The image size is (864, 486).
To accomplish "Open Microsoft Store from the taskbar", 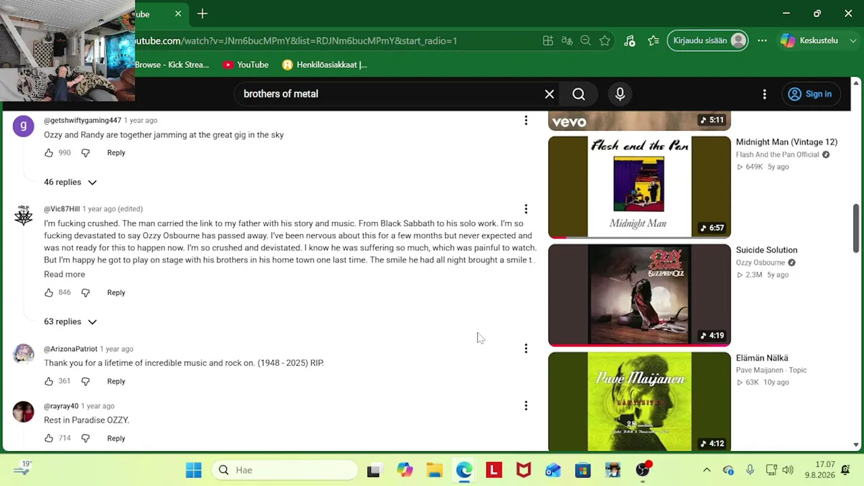I will 583,470.
